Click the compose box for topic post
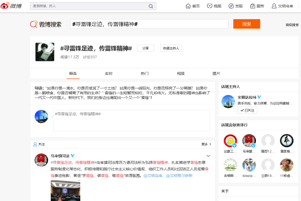301x201 pixels. [131, 121]
